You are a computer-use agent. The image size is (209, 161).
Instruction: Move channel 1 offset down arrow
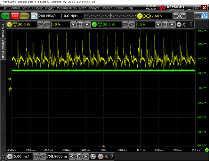pos(73,24)
